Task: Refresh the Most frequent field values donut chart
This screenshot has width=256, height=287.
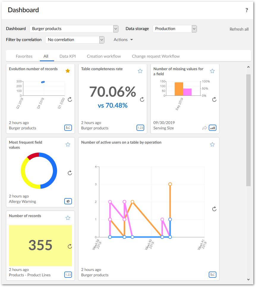Action: [70, 173]
